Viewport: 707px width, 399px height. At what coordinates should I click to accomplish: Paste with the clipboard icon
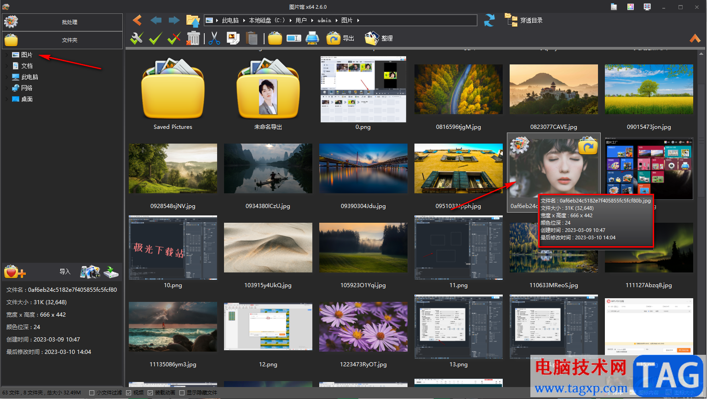click(x=252, y=38)
